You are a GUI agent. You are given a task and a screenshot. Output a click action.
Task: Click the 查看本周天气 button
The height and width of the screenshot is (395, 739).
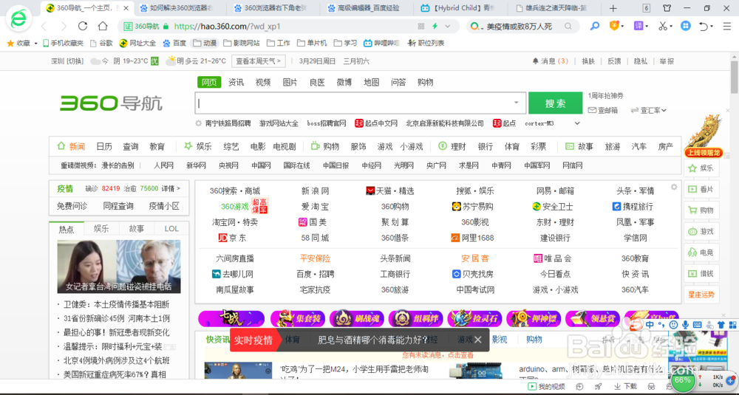coord(258,61)
